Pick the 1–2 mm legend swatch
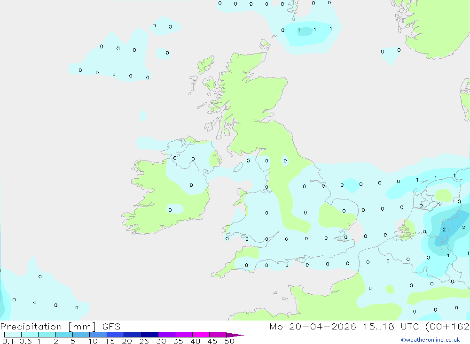Viewport: 470px width, 344px height. tap(47, 335)
